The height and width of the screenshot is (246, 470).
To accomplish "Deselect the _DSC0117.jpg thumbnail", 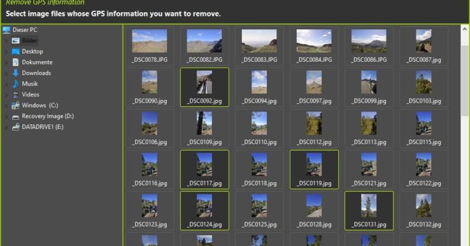I will (x=204, y=170).
